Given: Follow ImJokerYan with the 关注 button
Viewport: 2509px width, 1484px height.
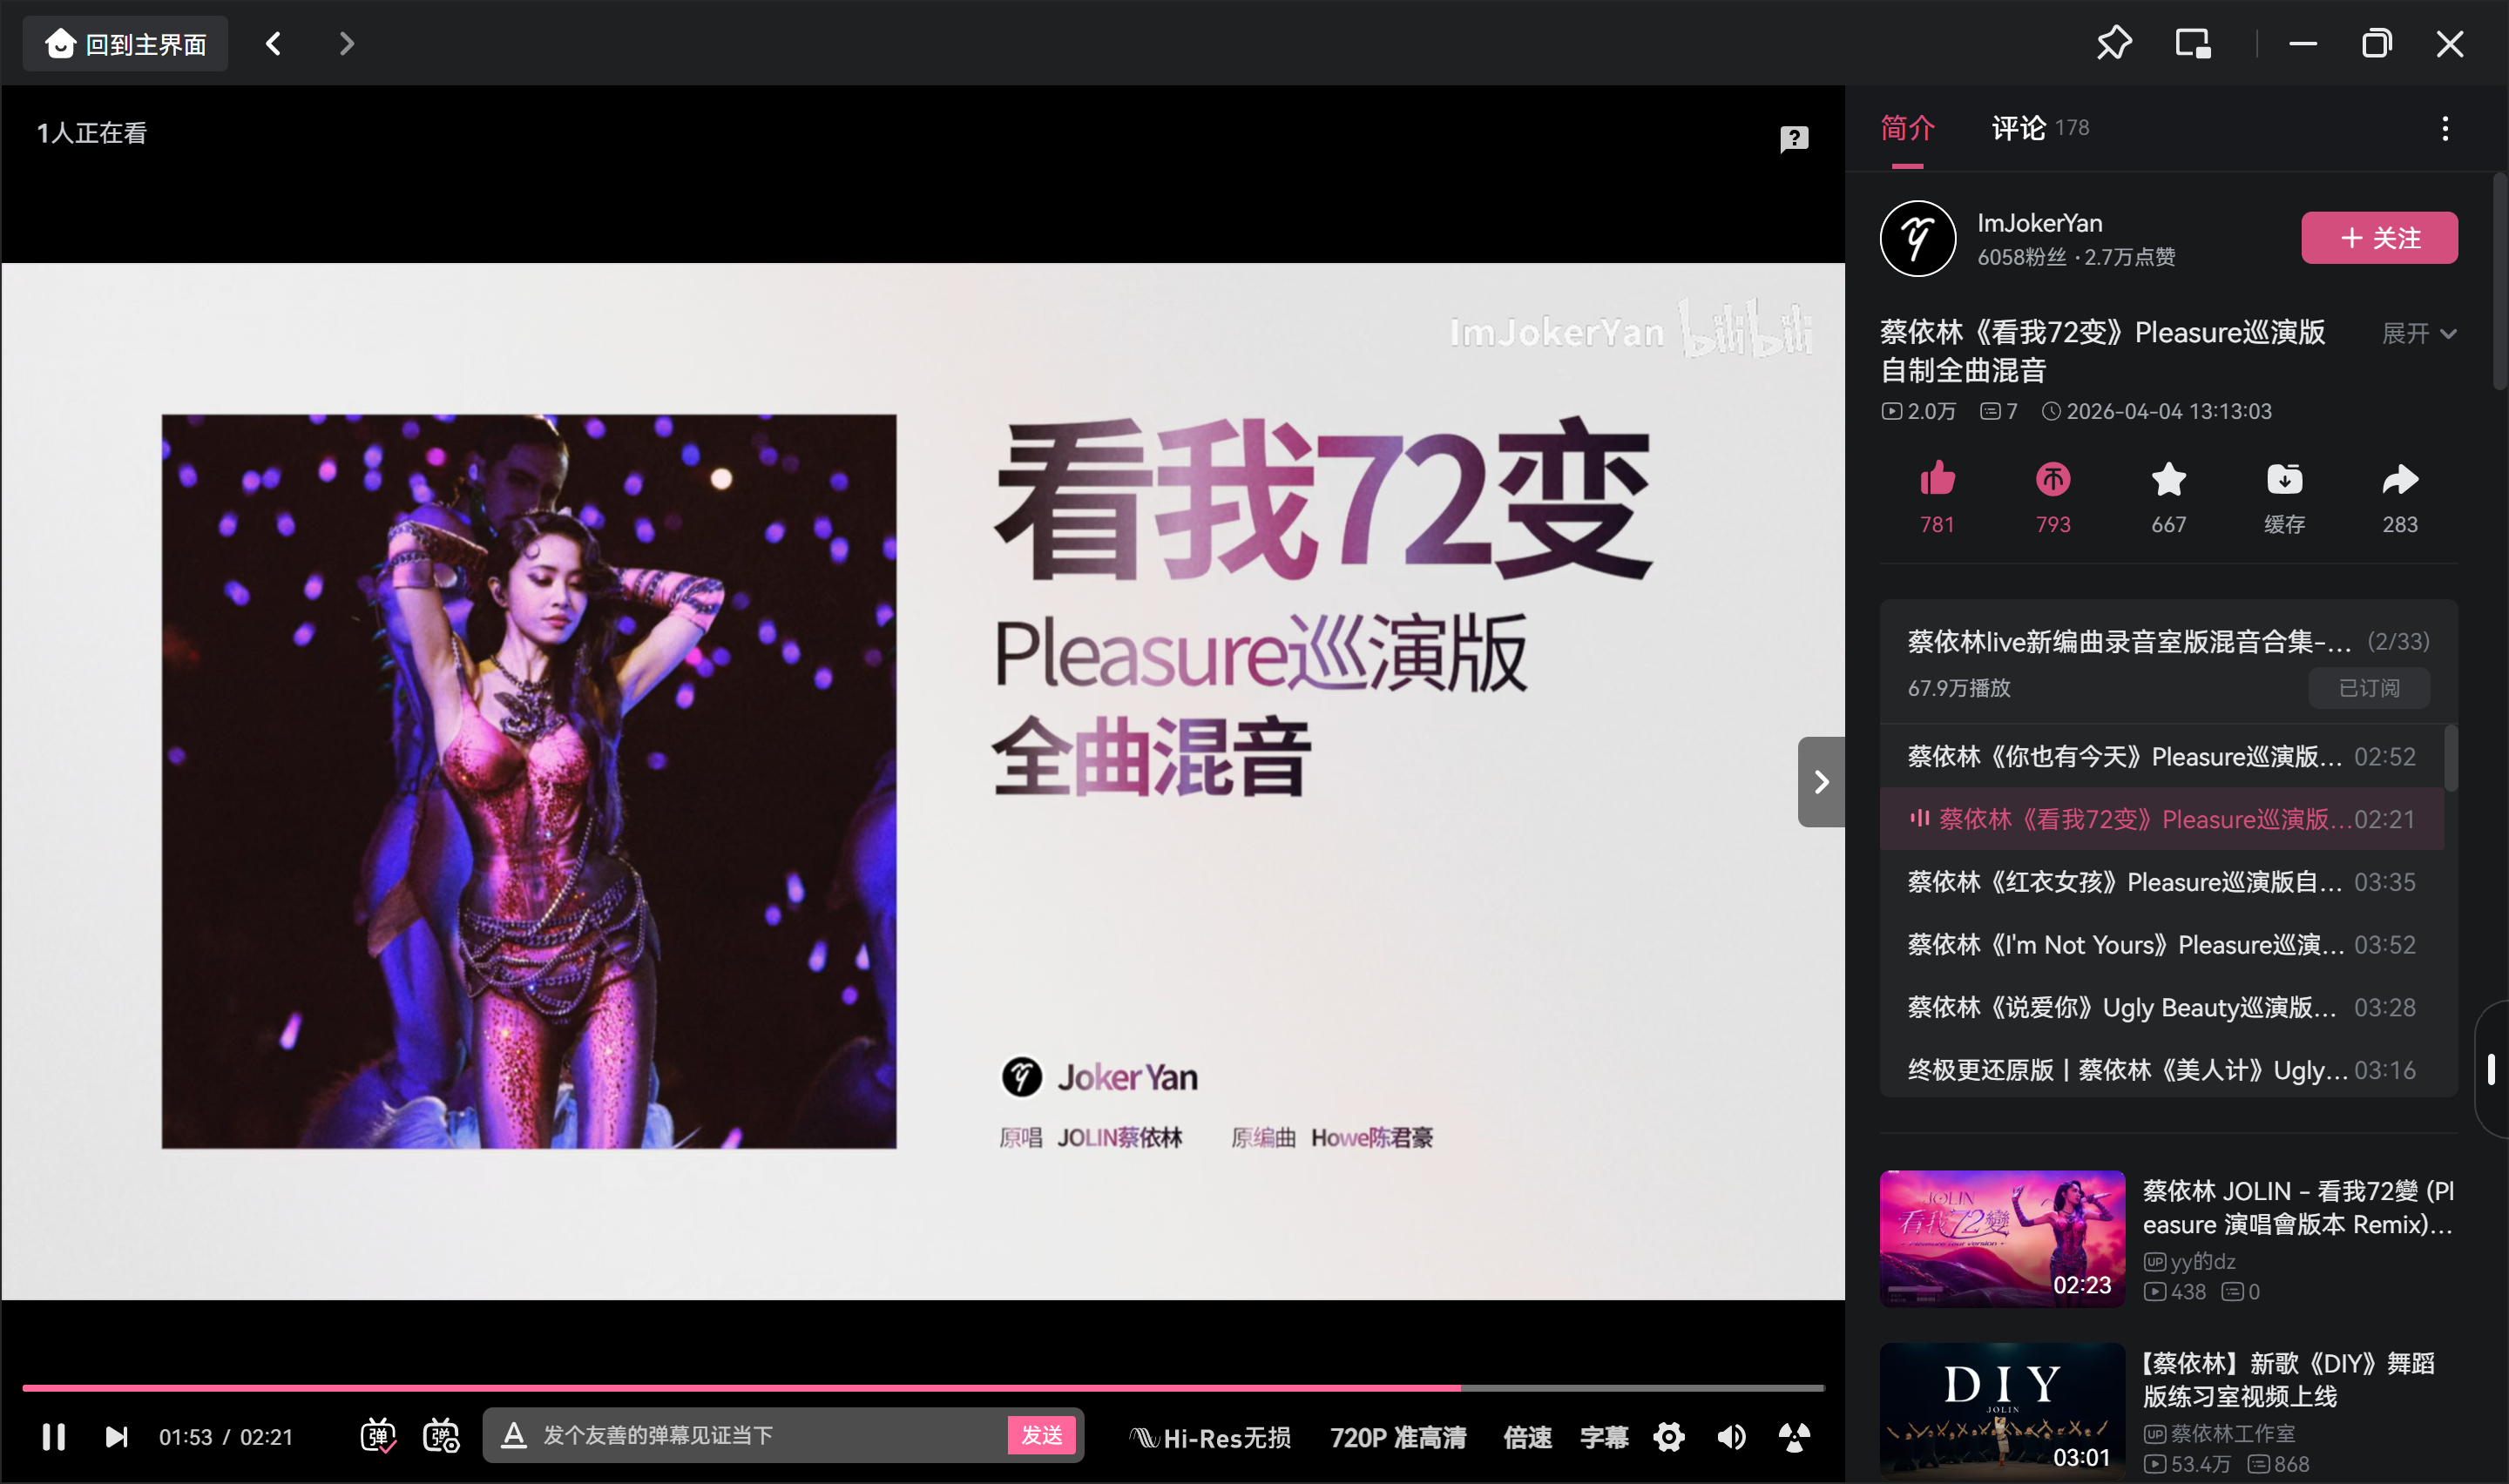Looking at the screenshot, I should tap(2379, 238).
